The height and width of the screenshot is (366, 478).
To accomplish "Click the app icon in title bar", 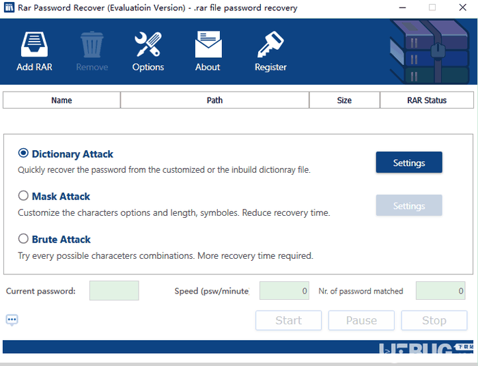I will pyautogui.click(x=9, y=7).
